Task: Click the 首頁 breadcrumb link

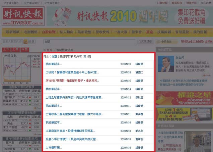Action: click(49, 50)
